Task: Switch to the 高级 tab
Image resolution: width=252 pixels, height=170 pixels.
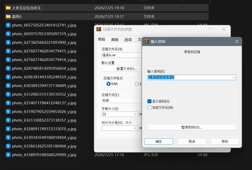Action: (115, 40)
